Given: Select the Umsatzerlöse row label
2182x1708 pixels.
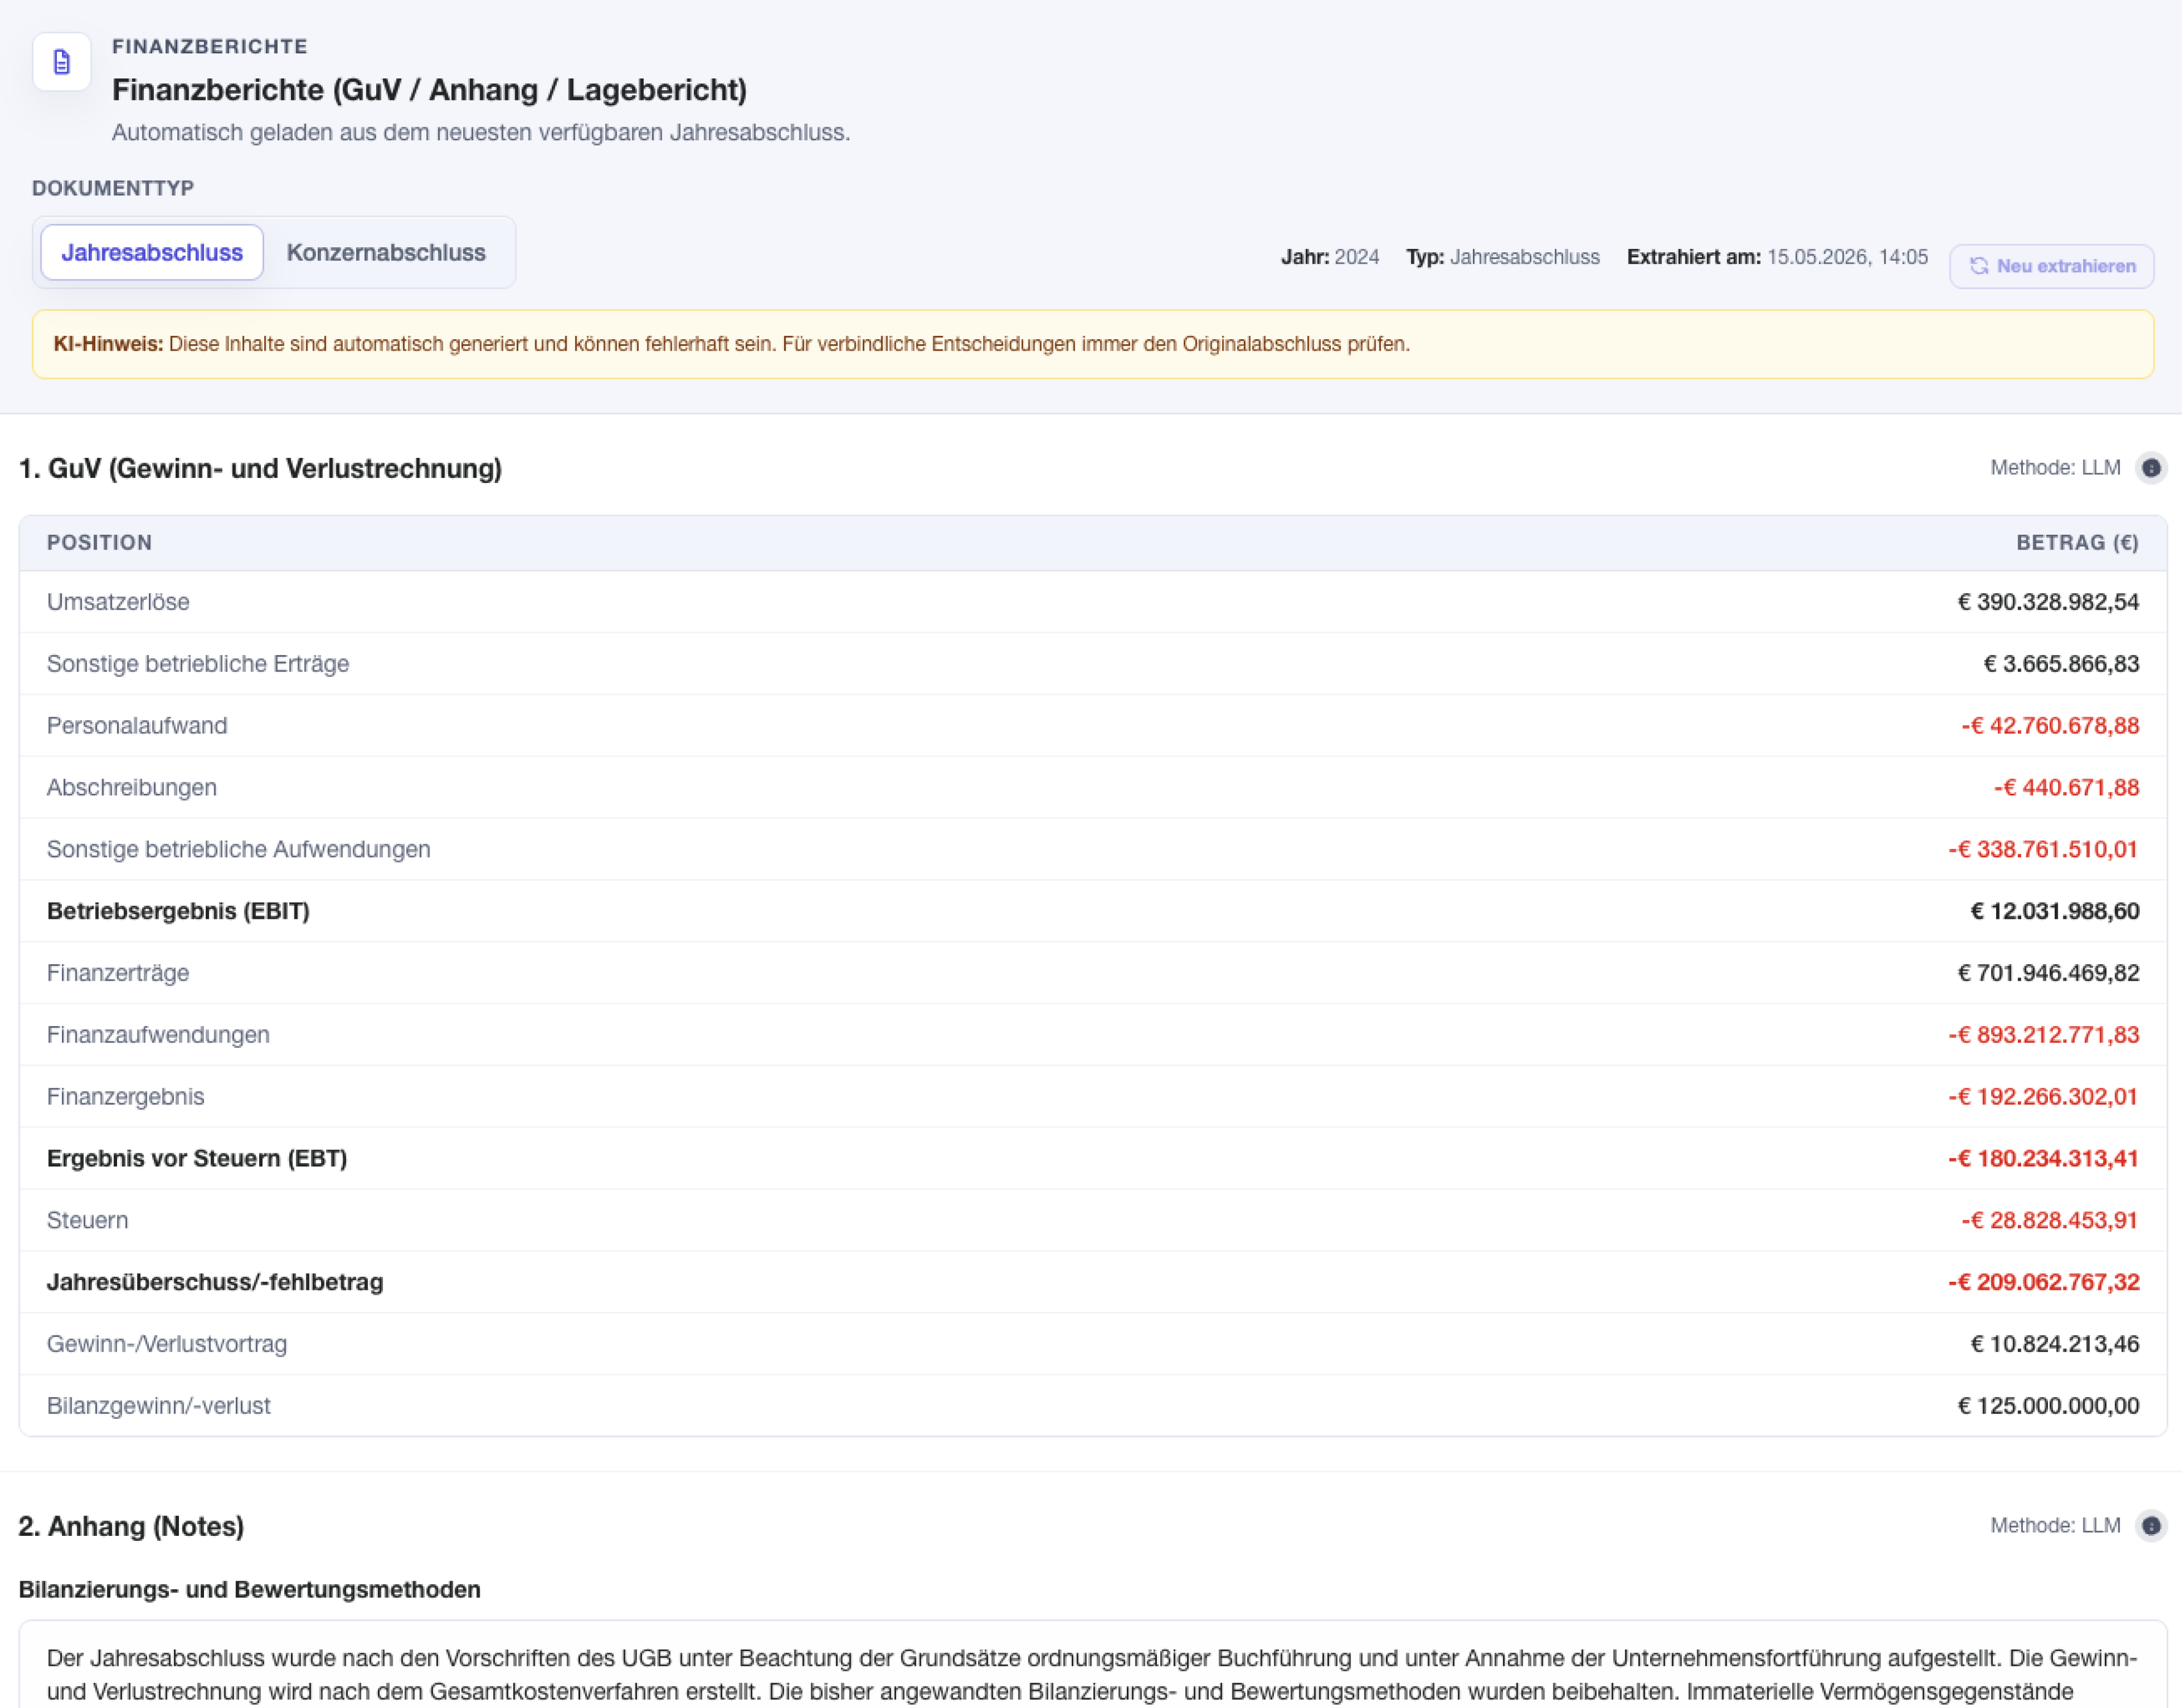Looking at the screenshot, I should pyautogui.click(x=118, y=602).
